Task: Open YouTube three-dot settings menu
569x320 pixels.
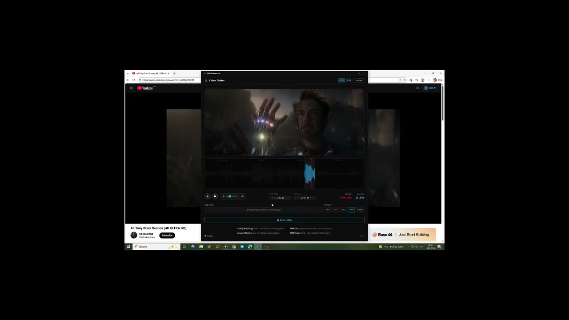Action: pyautogui.click(x=417, y=88)
